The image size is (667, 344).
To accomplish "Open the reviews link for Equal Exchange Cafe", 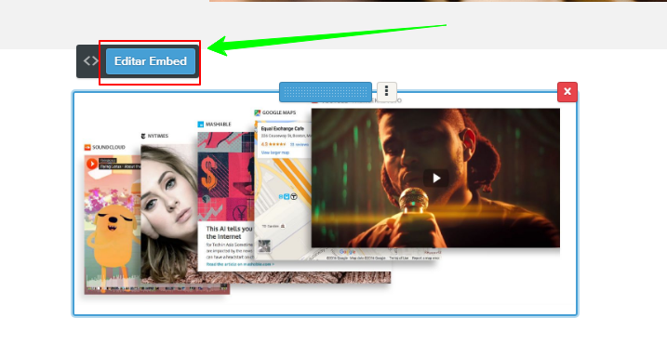I will (301, 145).
